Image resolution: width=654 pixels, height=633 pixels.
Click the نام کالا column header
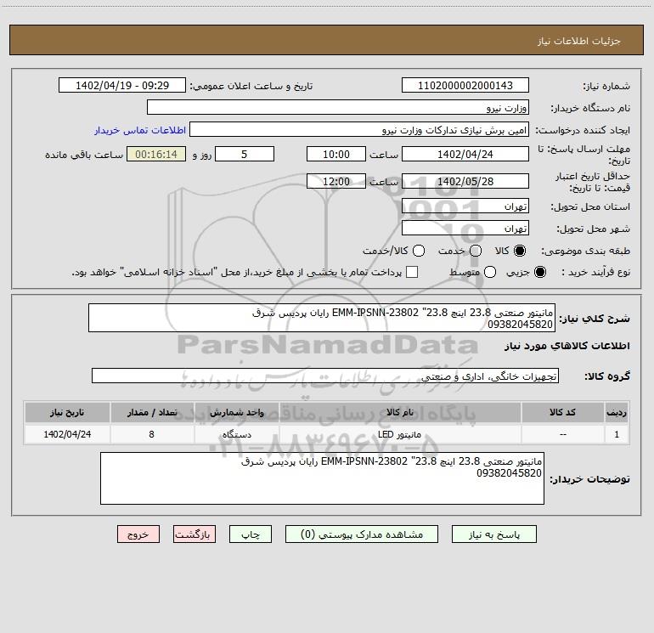coord(400,412)
